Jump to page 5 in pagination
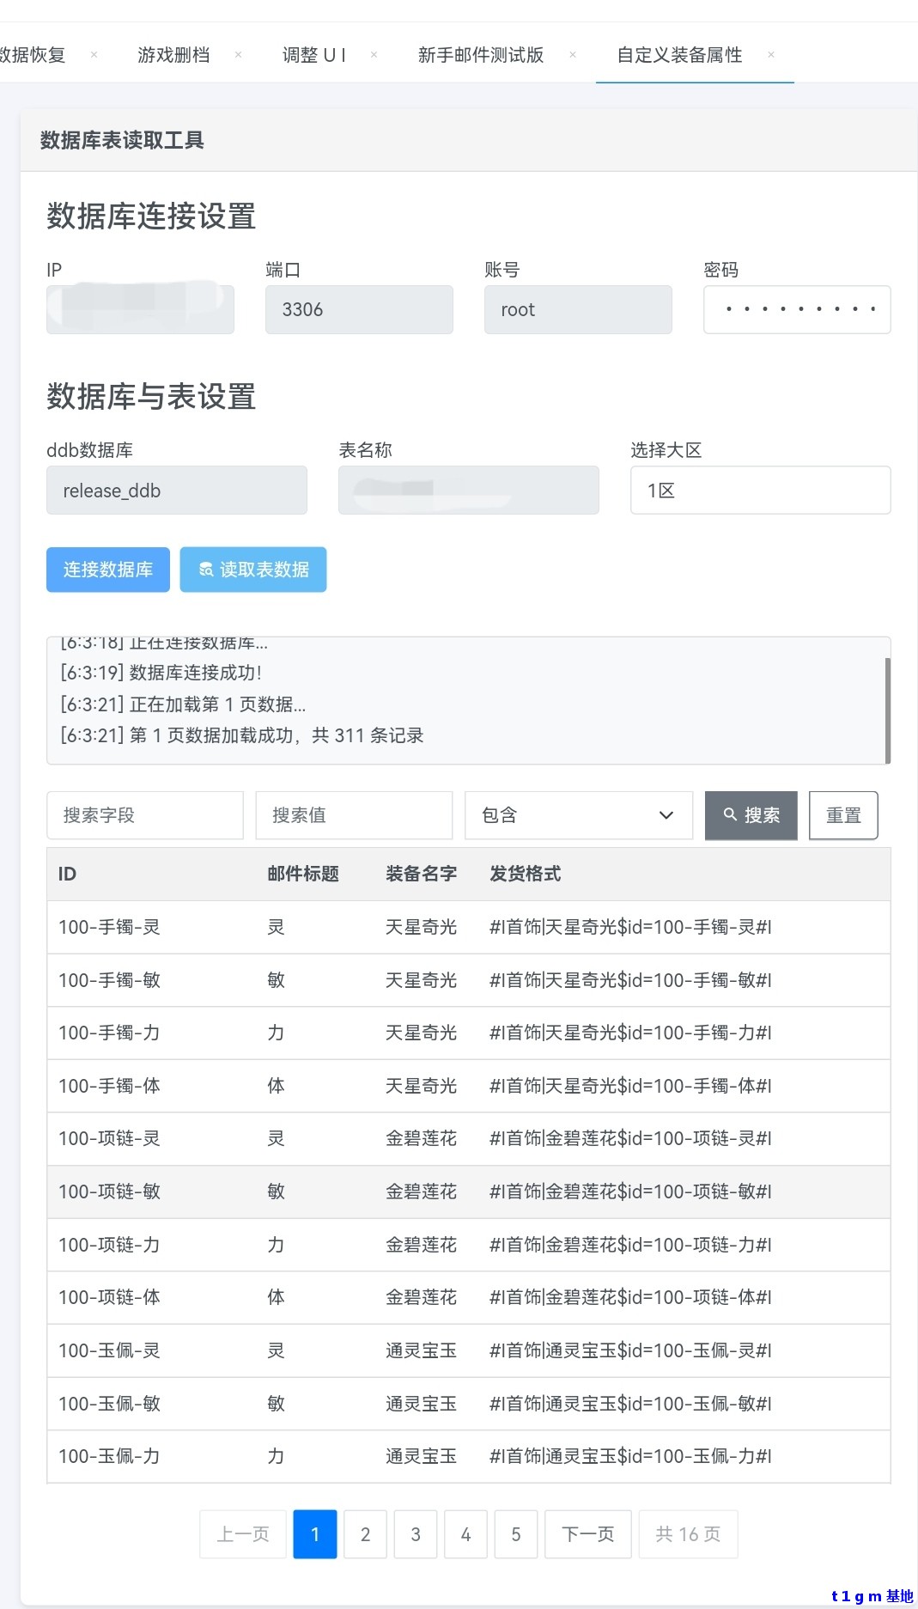Viewport: 918px width, 1609px height. 516,1534
